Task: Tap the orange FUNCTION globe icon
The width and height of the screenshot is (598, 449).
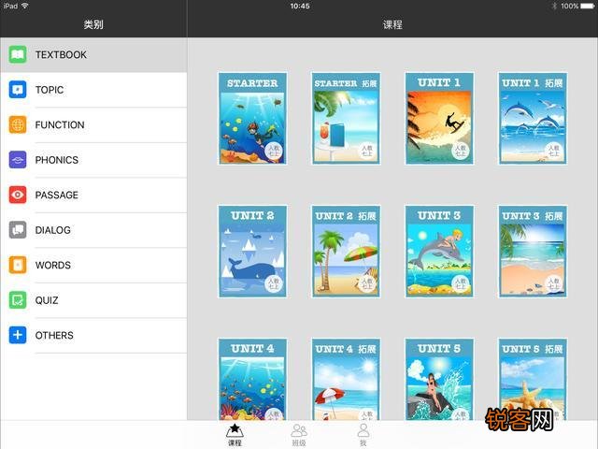Action: [x=18, y=124]
